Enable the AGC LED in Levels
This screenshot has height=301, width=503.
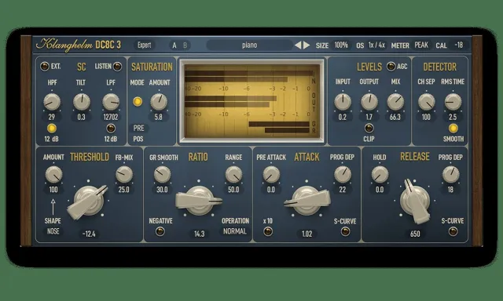(391, 66)
